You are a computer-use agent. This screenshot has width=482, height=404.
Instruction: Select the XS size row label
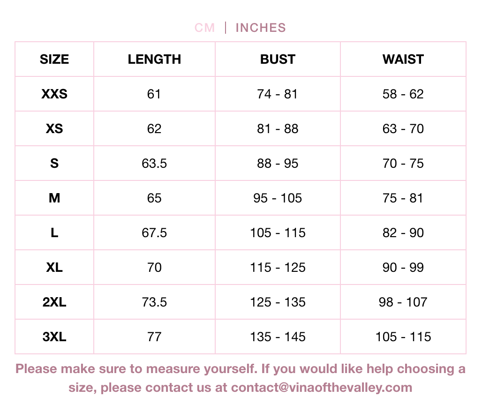pyautogui.click(x=54, y=129)
